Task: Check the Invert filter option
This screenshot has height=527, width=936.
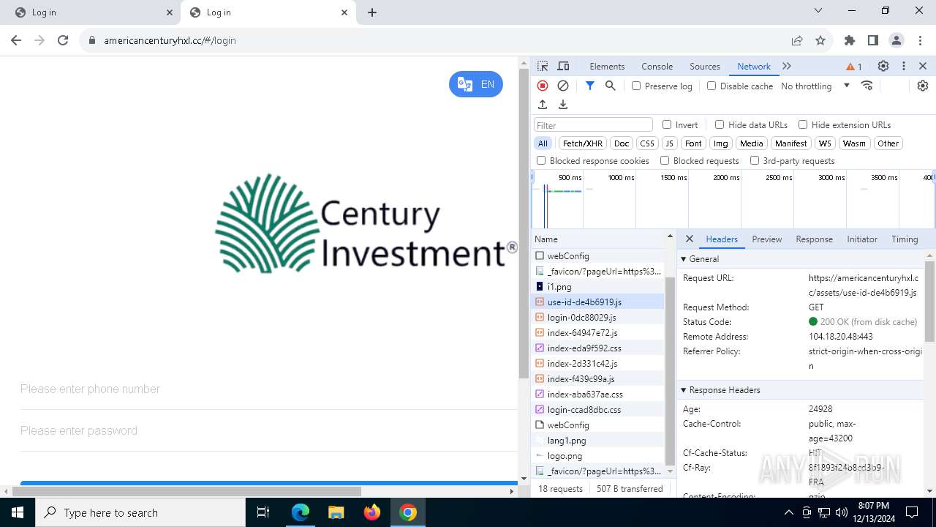Action: point(667,124)
